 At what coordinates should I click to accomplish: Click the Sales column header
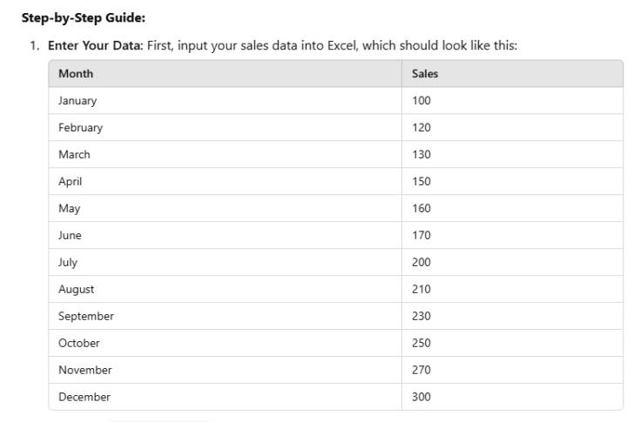tap(425, 74)
